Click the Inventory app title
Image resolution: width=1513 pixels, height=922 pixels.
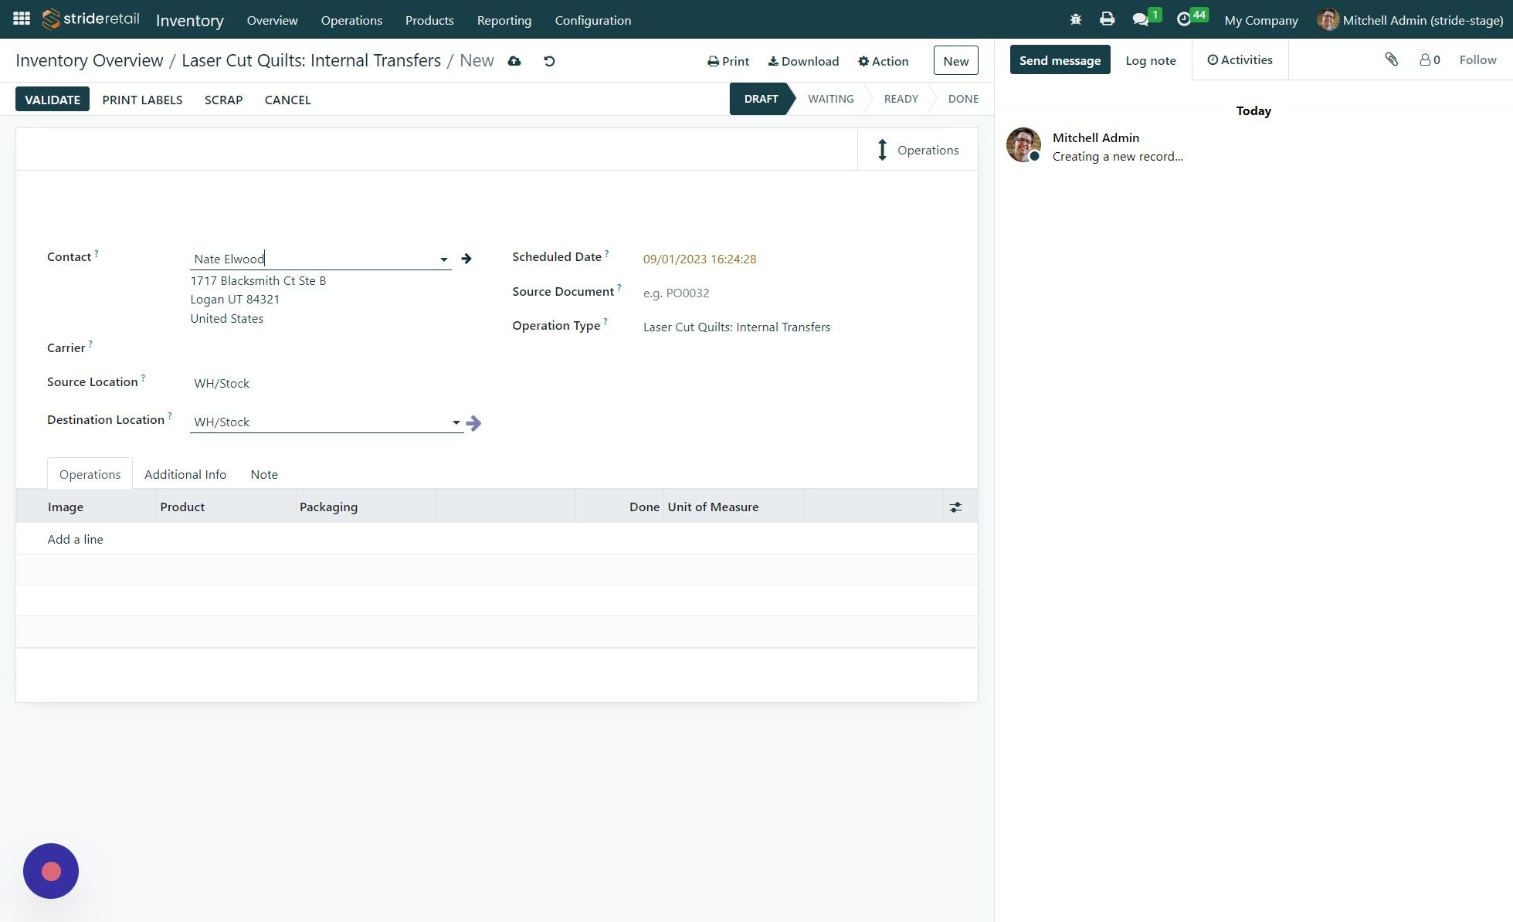tap(190, 20)
